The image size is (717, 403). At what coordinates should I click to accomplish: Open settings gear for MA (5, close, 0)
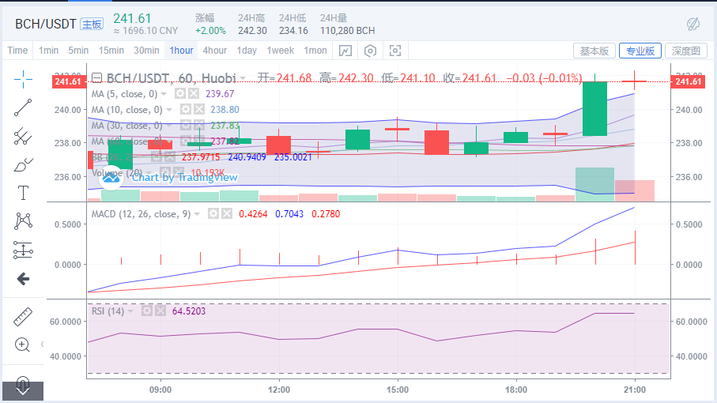pyautogui.click(x=180, y=94)
